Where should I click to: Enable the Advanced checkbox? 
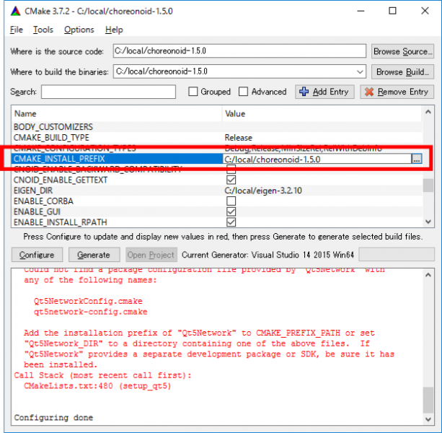click(x=244, y=92)
